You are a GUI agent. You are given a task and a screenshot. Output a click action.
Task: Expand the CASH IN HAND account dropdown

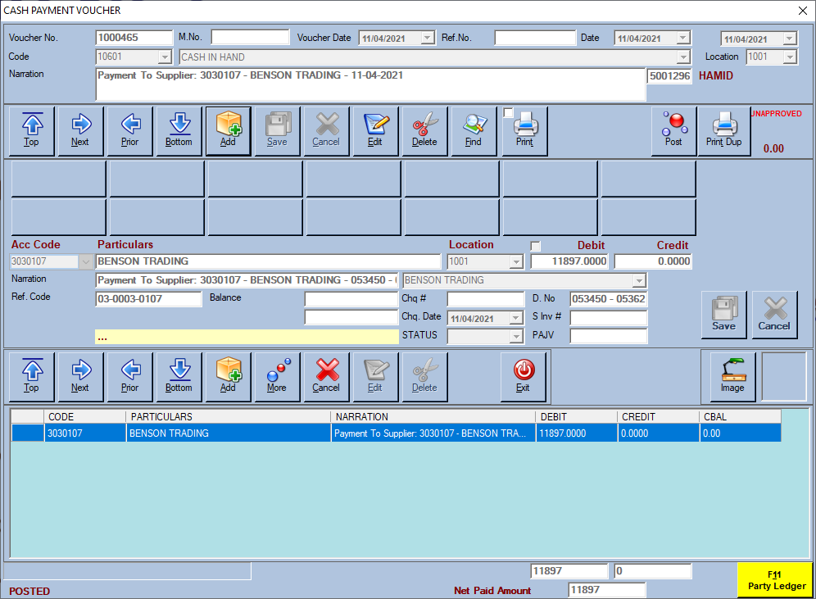pos(683,57)
